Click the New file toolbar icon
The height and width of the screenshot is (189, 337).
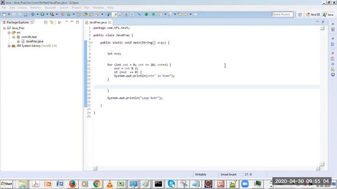[4, 14]
